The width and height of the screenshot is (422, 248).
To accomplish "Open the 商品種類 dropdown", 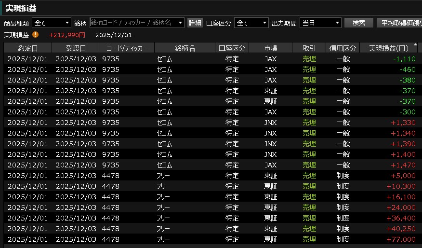I will (52, 23).
